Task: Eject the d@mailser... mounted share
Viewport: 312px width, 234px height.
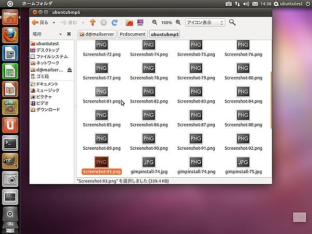Action: pyautogui.click(x=70, y=70)
